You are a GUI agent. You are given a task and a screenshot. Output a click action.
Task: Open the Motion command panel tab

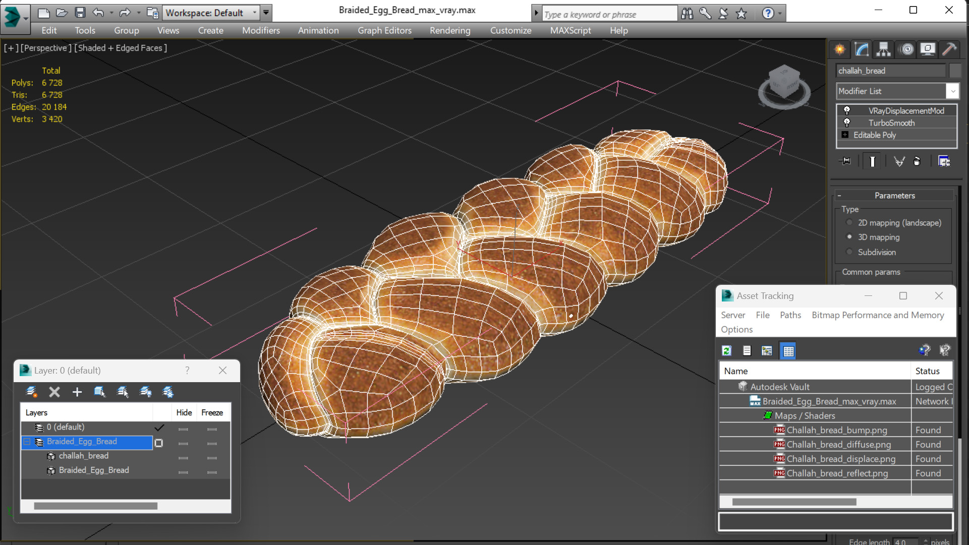click(x=907, y=49)
